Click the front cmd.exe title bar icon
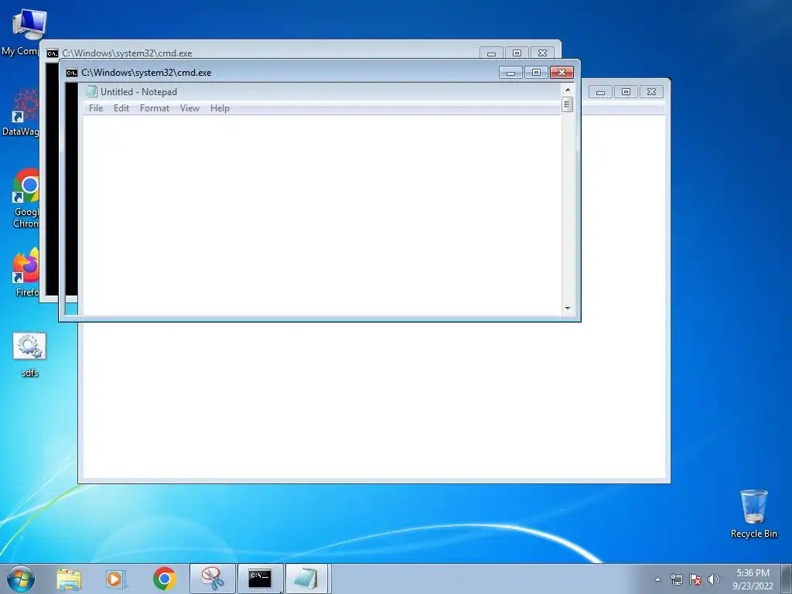The width and height of the screenshot is (792, 594). pyautogui.click(x=72, y=73)
